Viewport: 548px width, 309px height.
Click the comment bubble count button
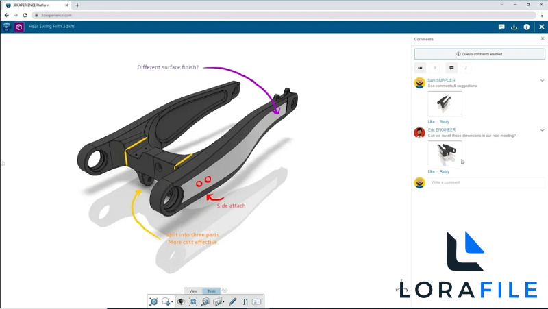(451, 68)
